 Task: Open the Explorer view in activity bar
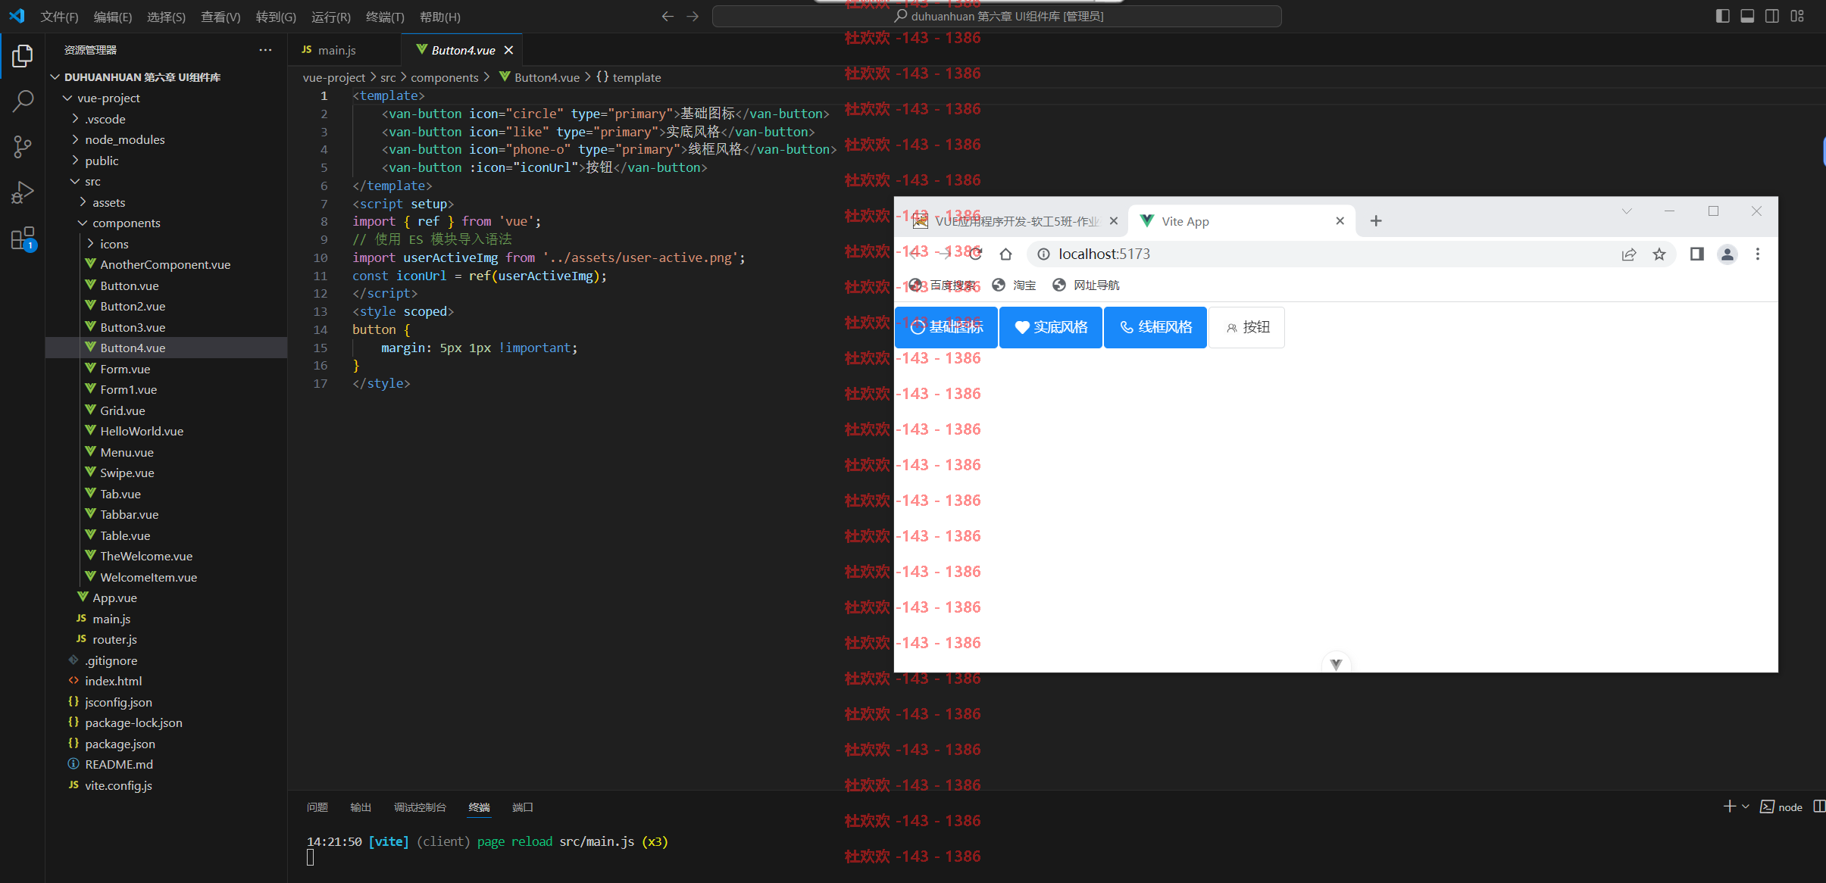coord(23,56)
